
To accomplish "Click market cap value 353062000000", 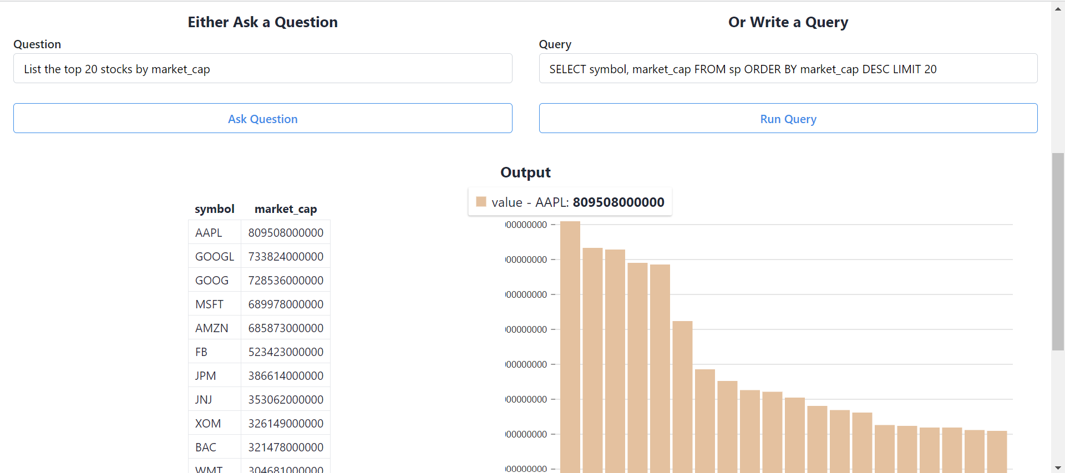I will tap(286, 399).
